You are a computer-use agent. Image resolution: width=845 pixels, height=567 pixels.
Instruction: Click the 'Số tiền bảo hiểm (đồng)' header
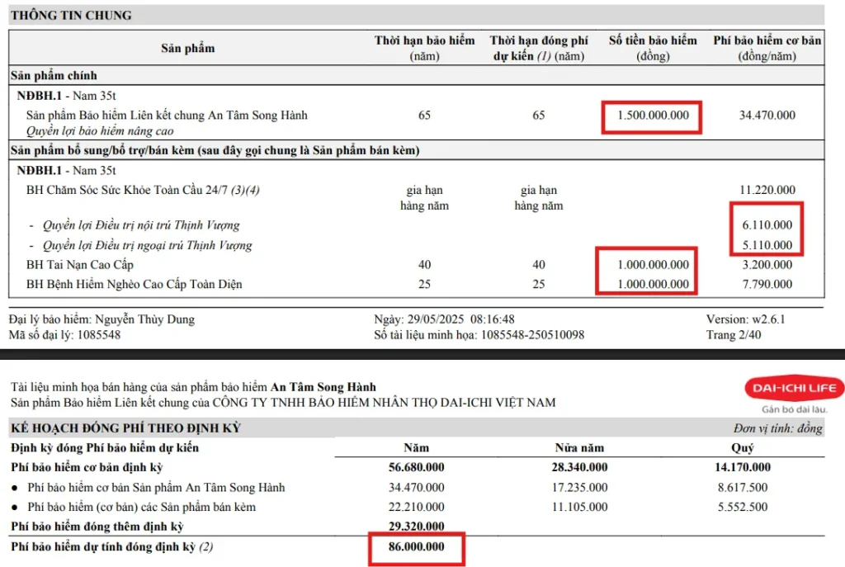653,48
